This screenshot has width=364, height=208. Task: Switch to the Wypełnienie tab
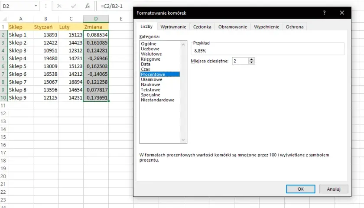266,27
